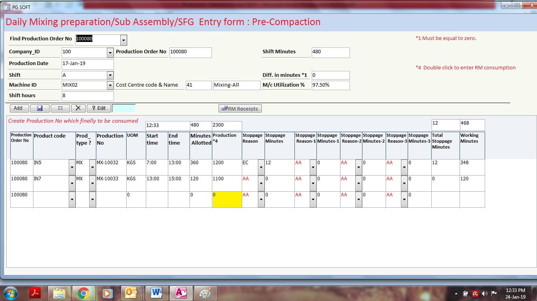Image resolution: width=537 pixels, height=301 pixels.
Task: Click the volume speaker tray icon
Action: pyautogui.click(x=485, y=294)
